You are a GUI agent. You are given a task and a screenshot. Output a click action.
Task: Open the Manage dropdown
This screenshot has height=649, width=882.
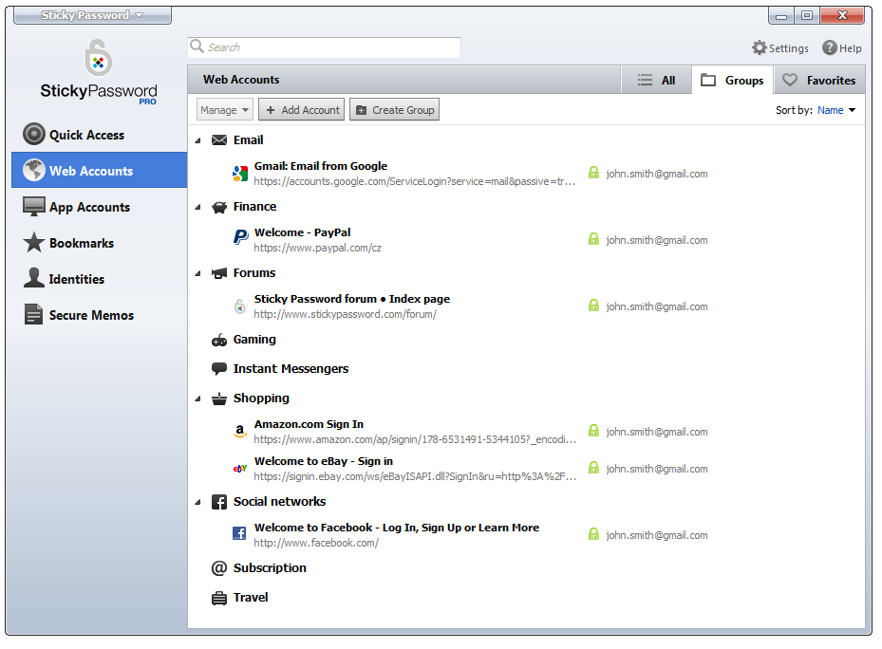[225, 110]
